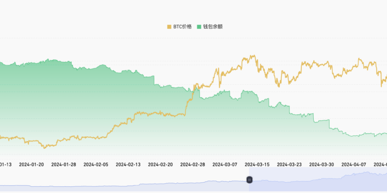Click the 2024-01-20 axis label
The width and height of the screenshot is (387, 193).
31,165
